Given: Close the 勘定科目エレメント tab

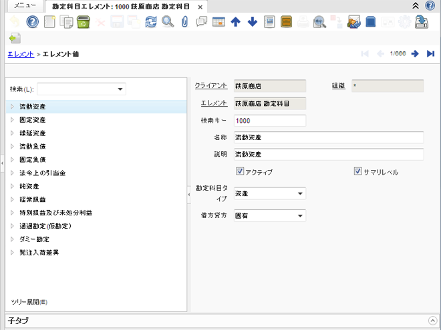Looking at the screenshot, I should coord(200,7).
